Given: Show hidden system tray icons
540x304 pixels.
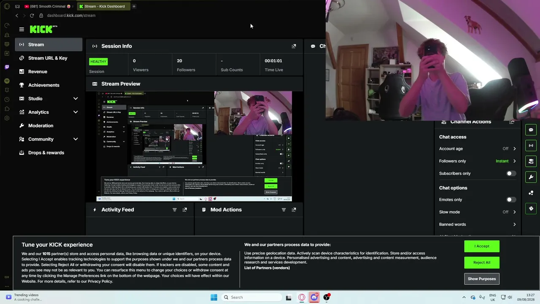Looking at the screenshot, I should (x=464, y=297).
